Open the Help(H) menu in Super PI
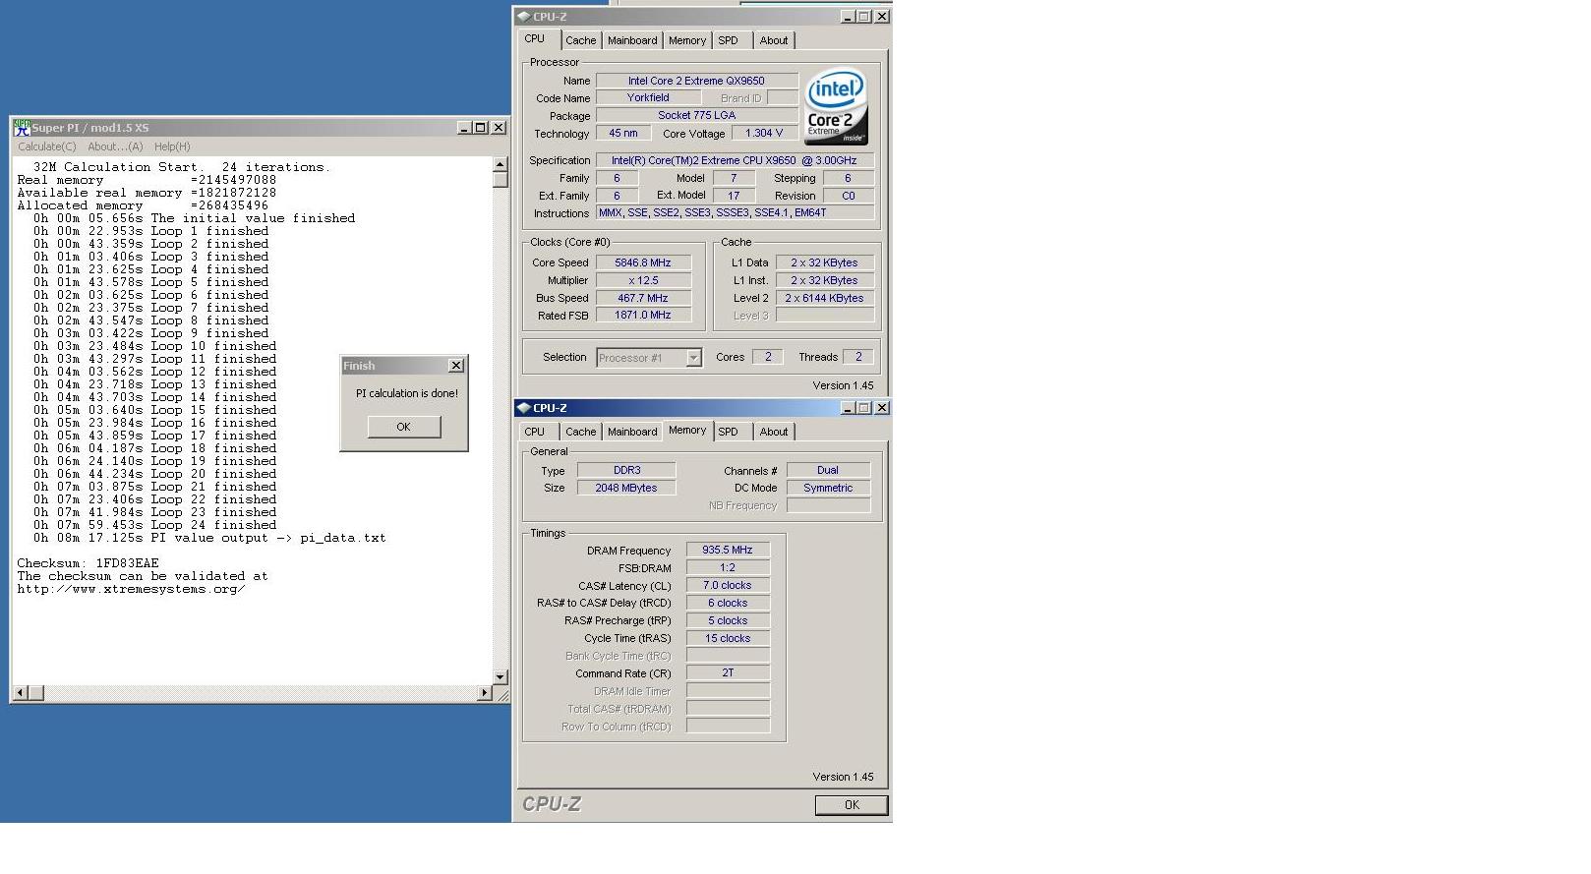The image size is (1591, 874). pos(172,146)
